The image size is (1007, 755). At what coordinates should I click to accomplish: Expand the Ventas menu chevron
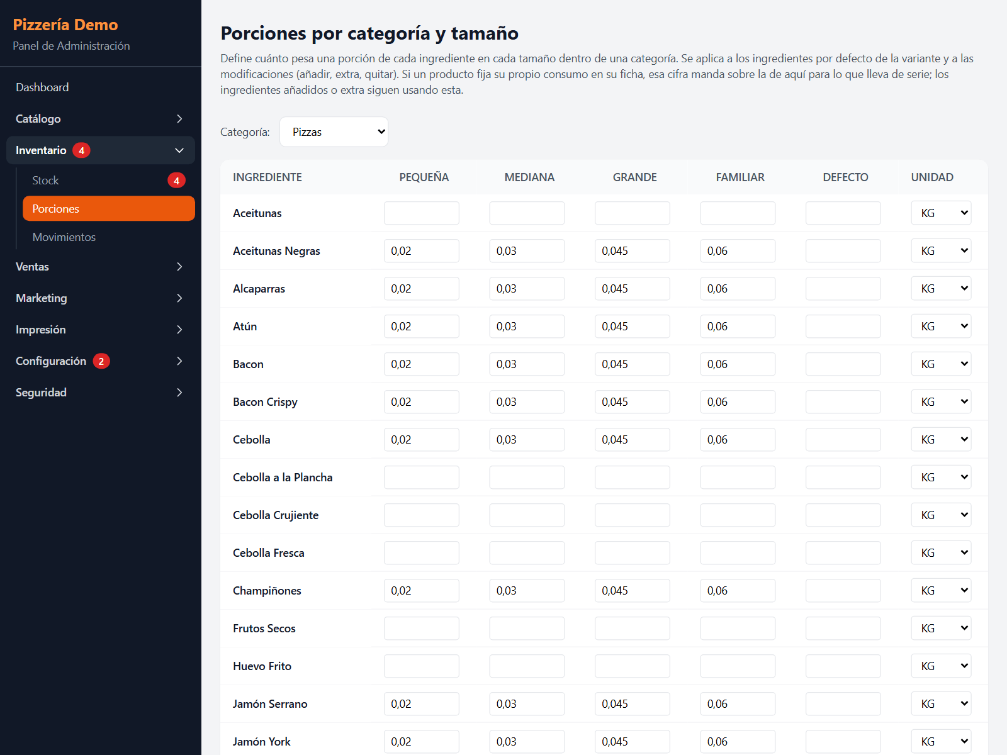coord(179,267)
